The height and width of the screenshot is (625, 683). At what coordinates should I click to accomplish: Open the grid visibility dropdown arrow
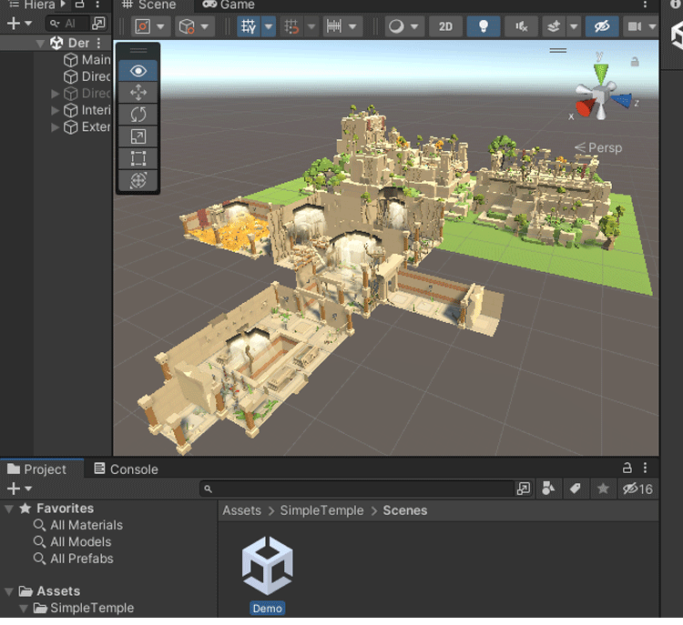coord(269,26)
